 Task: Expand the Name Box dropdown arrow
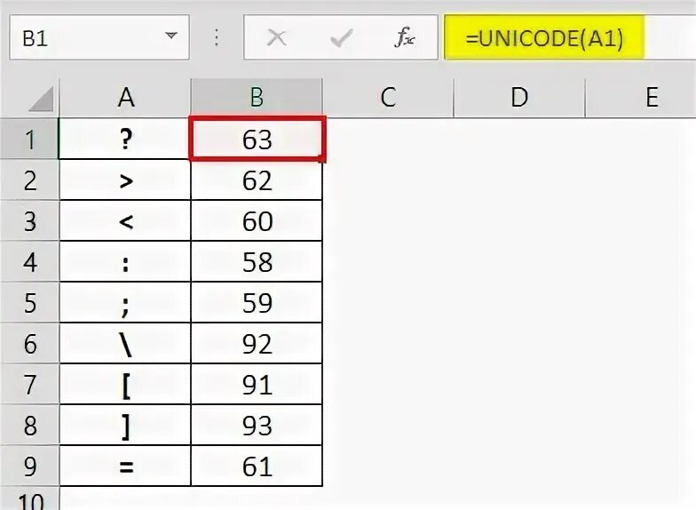coord(171,36)
